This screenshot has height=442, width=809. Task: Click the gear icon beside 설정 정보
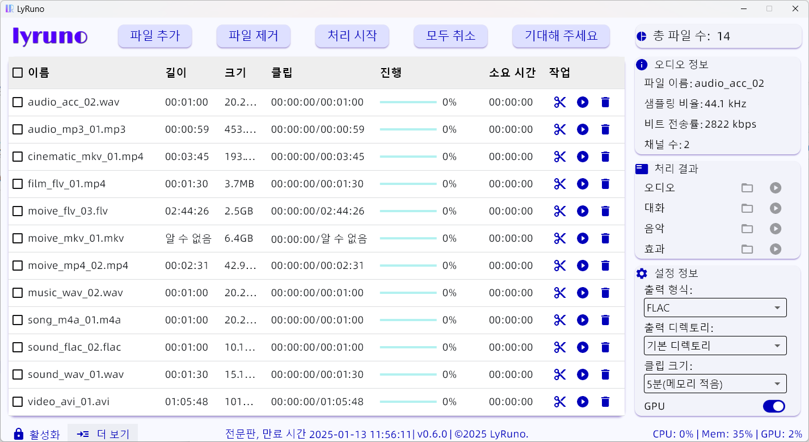click(x=641, y=273)
